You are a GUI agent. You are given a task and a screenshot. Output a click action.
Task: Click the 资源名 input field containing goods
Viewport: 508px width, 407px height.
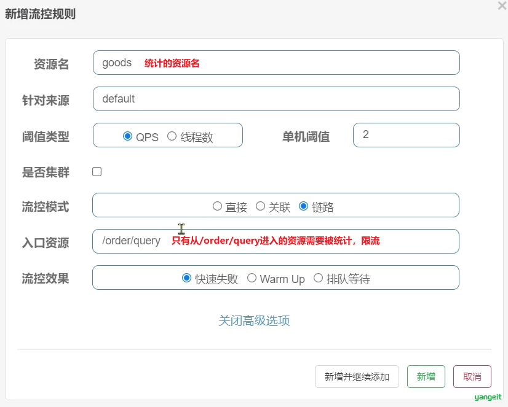[x=276, y=63]
